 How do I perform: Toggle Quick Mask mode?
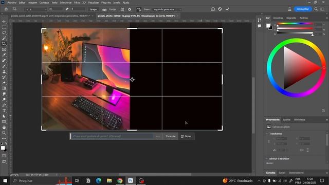4,156
